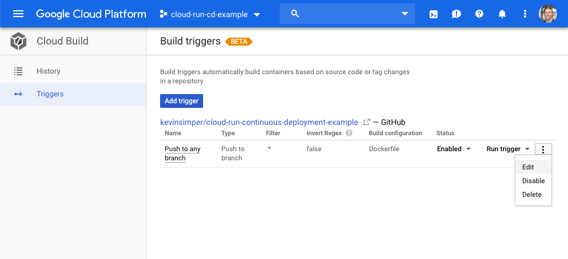
Task: Click the Build triggers page heading
Action: pyautogui.click(x=190, y=41)
